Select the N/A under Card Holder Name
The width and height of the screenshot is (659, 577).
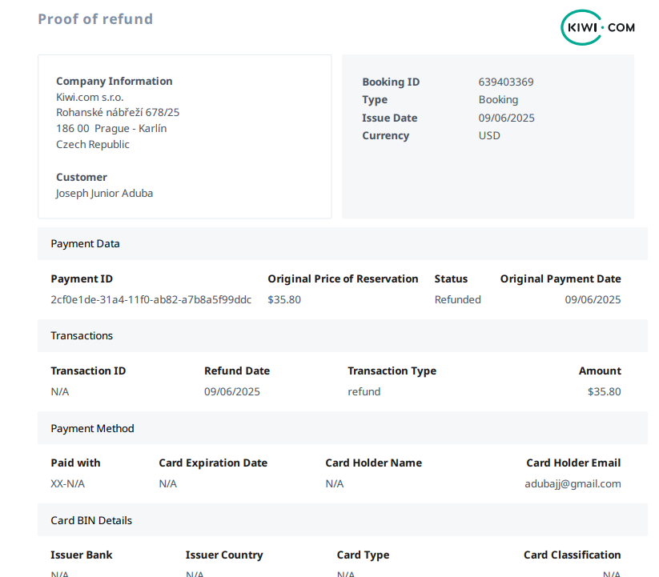click(x=335, y=484)
